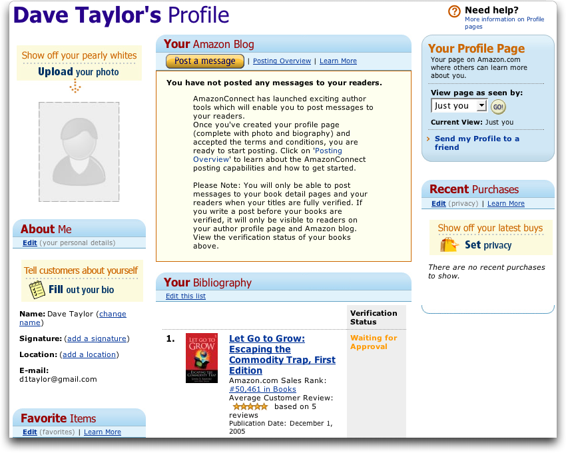Click Send my Profile to a friend

tap(477, 143)
